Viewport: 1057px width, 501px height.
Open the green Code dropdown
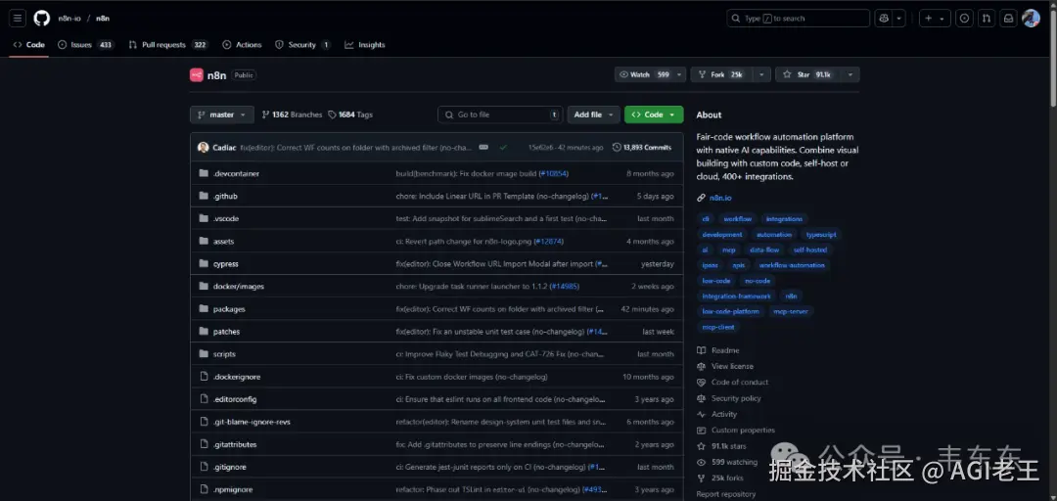tap(653, 114)
